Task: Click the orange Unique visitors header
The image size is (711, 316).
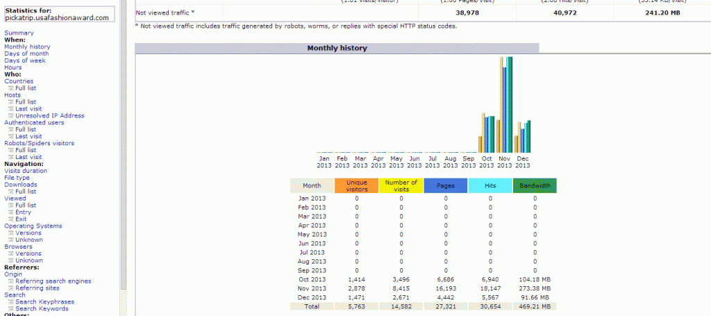Action: tap(356, 185)
